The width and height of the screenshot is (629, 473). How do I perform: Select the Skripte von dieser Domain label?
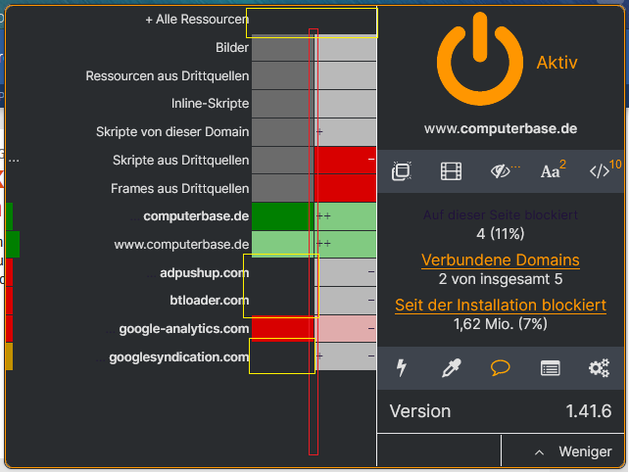click(172, 132)
